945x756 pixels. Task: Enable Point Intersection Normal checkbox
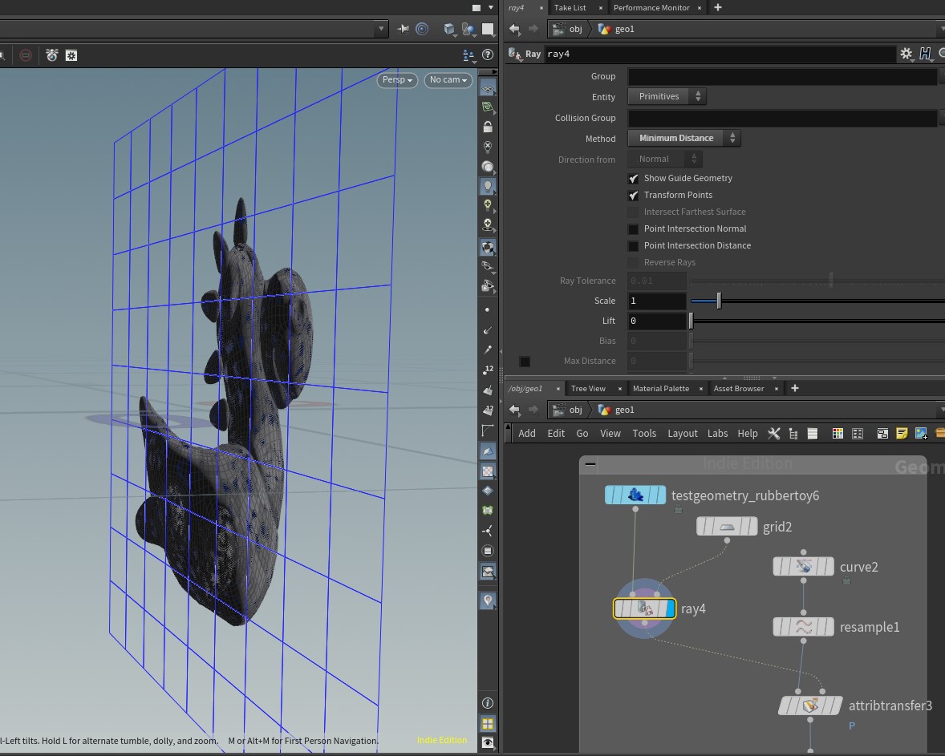click(634, 228)
